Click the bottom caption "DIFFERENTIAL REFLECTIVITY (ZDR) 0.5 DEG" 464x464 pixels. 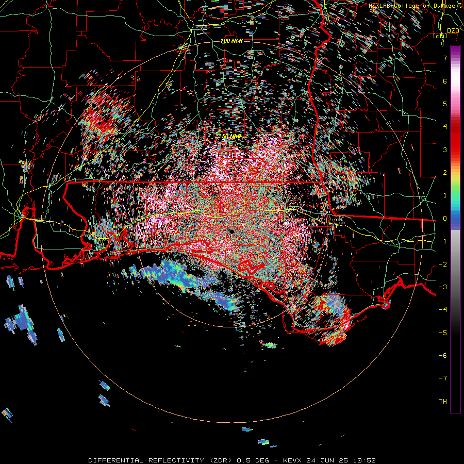[179, 460]
